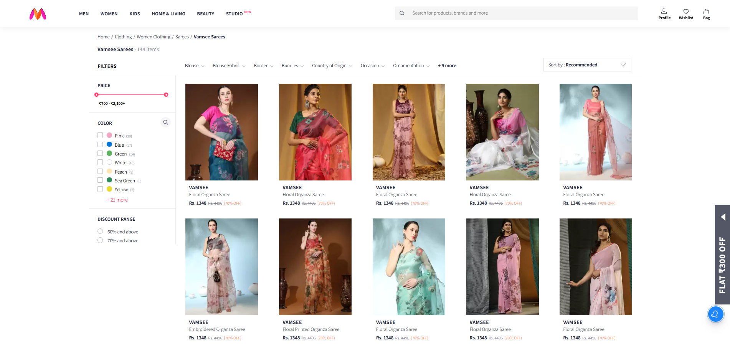The width and height of the screenshot is (730, 349).
Task: Check the Pink color filter checkbox
Action: (x=100, y=136)
